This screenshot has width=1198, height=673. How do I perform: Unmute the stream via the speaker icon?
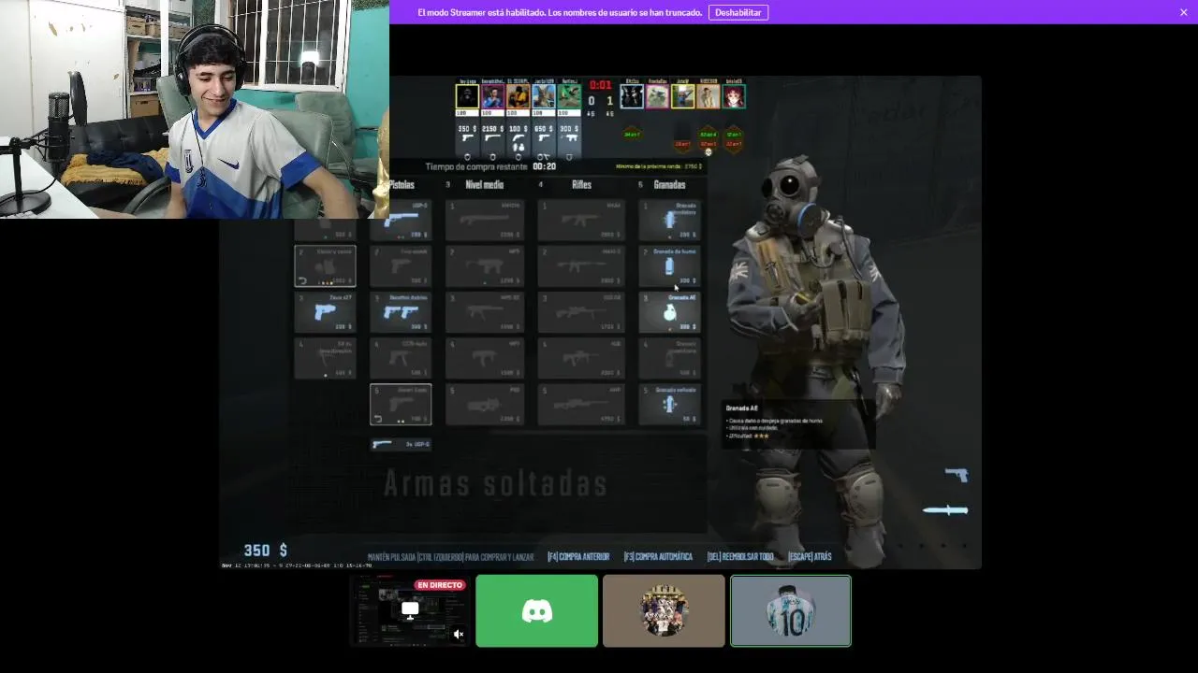click(459, 634)
